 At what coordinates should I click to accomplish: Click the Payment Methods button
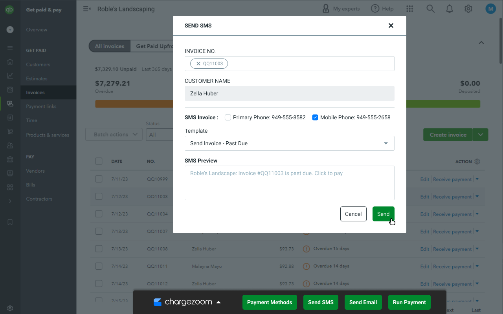[270, 302]
